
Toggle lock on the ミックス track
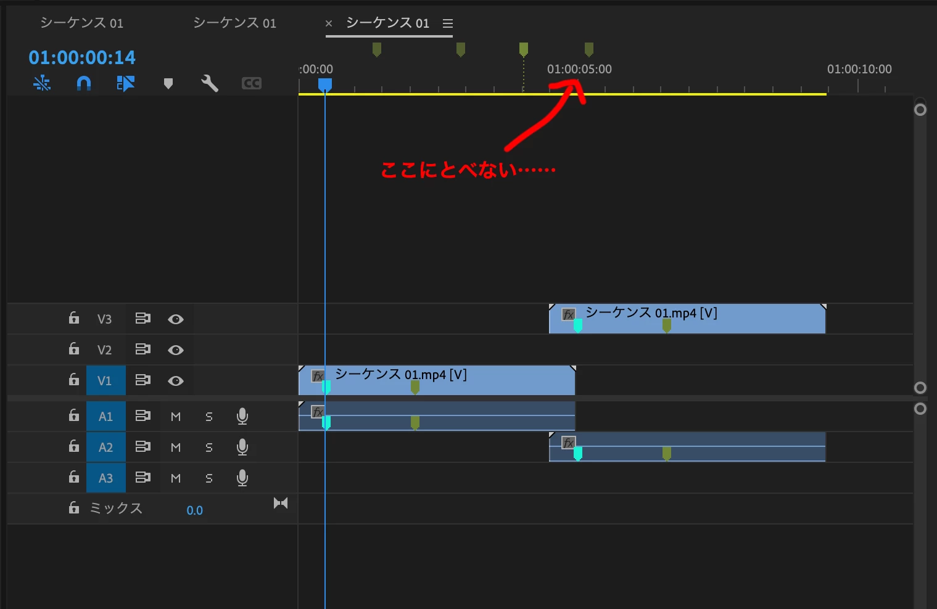point(74,508)
